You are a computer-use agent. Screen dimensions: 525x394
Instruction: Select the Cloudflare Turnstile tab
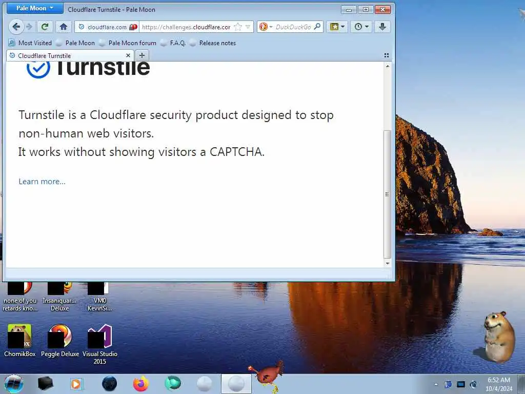click(66, 55)
